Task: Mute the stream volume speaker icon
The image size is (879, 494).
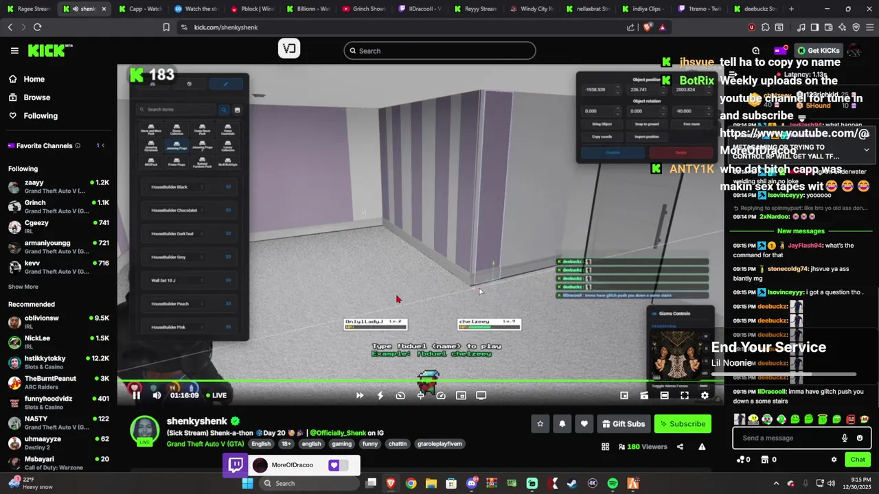Action: [x=157, y=395]
